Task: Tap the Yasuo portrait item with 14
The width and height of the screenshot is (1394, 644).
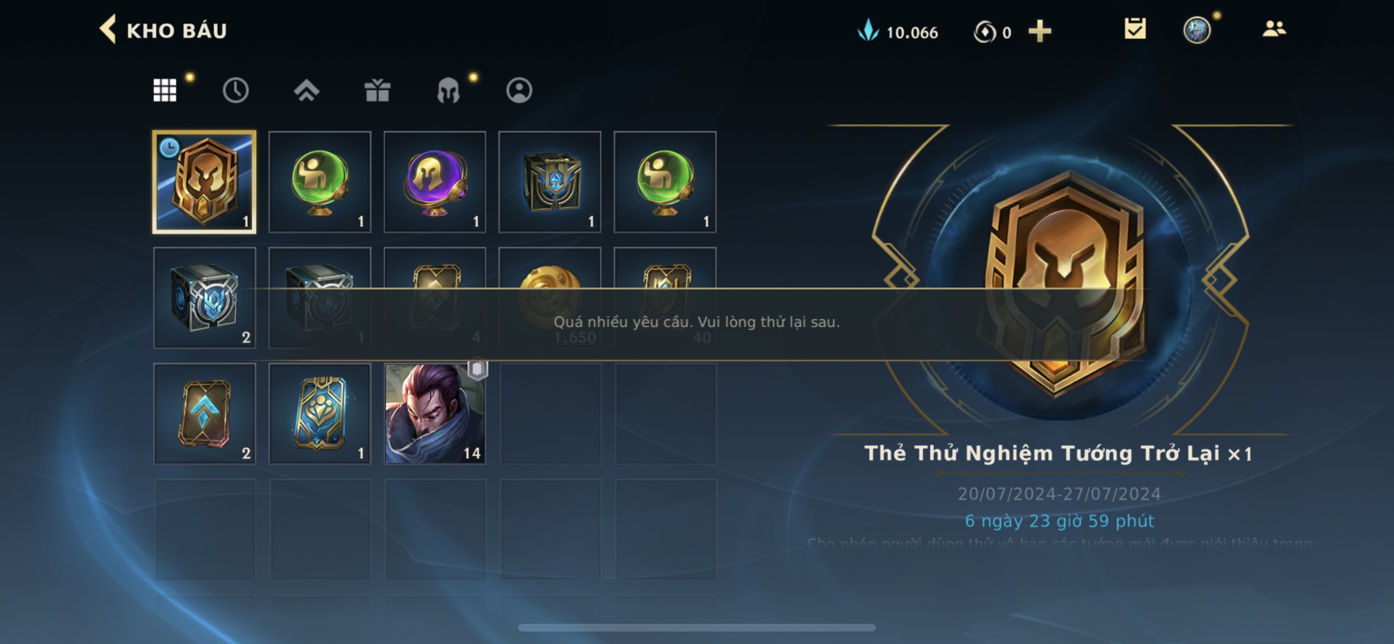Action: (x=435, y=413)
